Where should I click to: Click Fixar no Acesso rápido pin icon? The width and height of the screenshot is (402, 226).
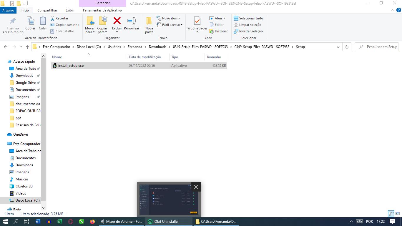coord(13,21)
